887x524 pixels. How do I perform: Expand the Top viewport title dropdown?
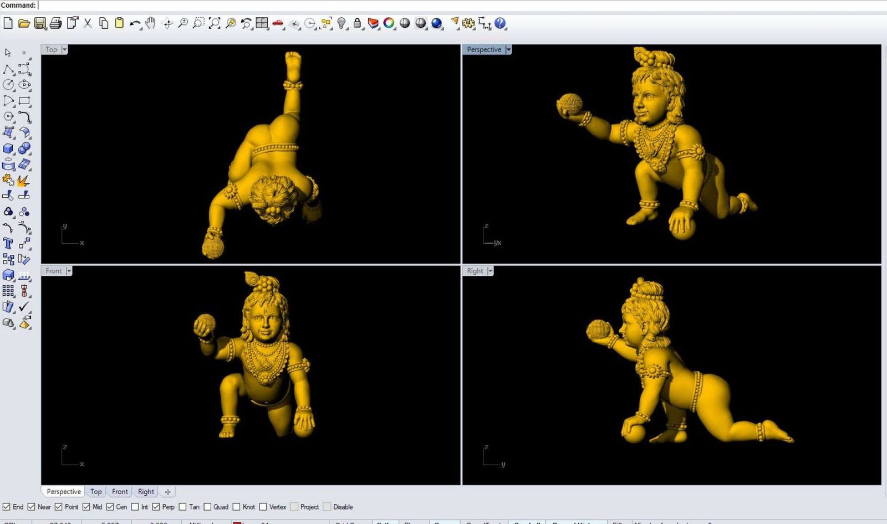(64, 50)
